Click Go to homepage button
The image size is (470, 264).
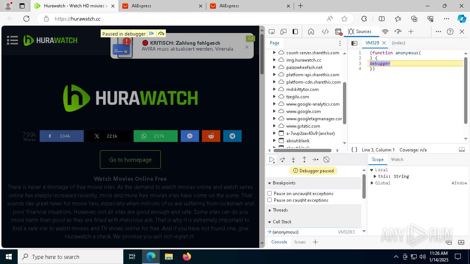point(130,159)
